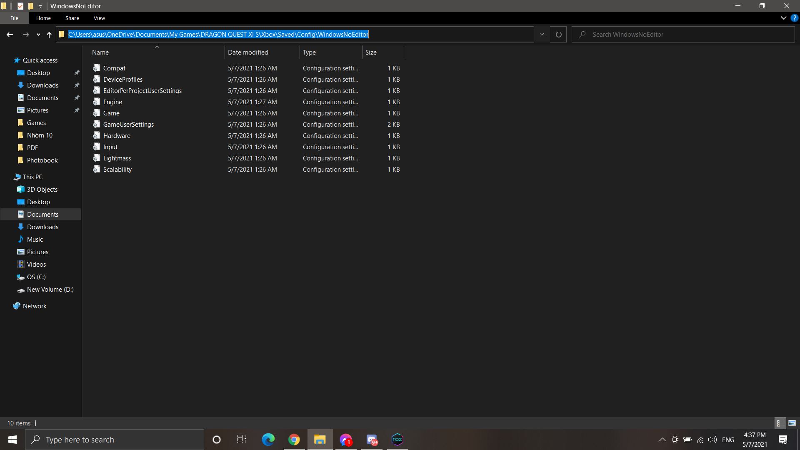The image size is (800, 450).
Task: Open the GameUserSettings configuration file
Action: (x=128, y=125)
